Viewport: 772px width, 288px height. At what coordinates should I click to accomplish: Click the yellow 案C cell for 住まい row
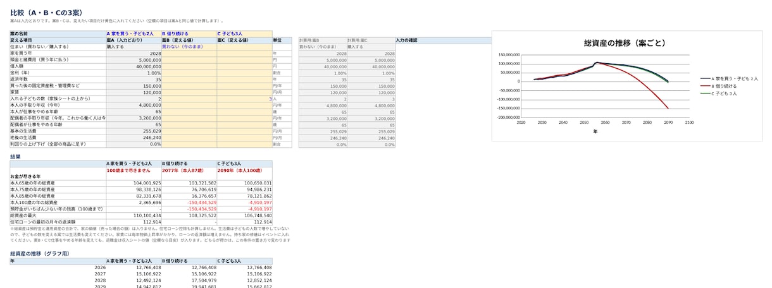[x=244, y=47]
